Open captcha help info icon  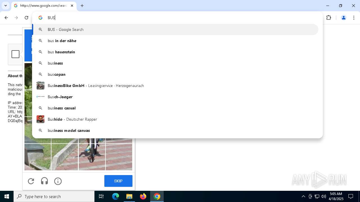coord(58,181)
